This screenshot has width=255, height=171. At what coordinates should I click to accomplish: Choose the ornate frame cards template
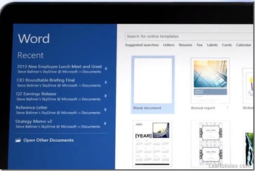tap(211, 144)
